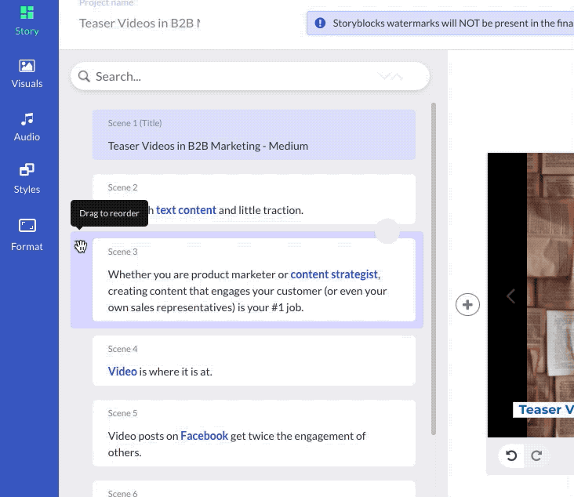This screenshot has width=574, height=497.
Task: Click the Undo button below preview
Action: coord(511,455)
